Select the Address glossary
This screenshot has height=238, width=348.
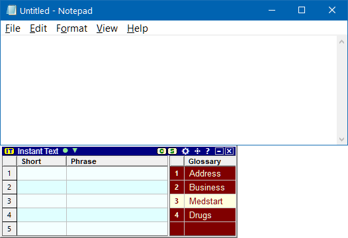point(210,173)
